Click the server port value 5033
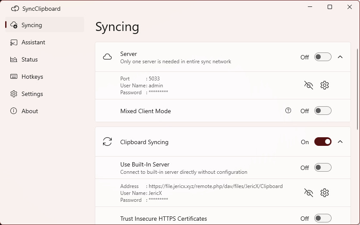Viewport: 360px width, 225px height. tap(154, 79)
